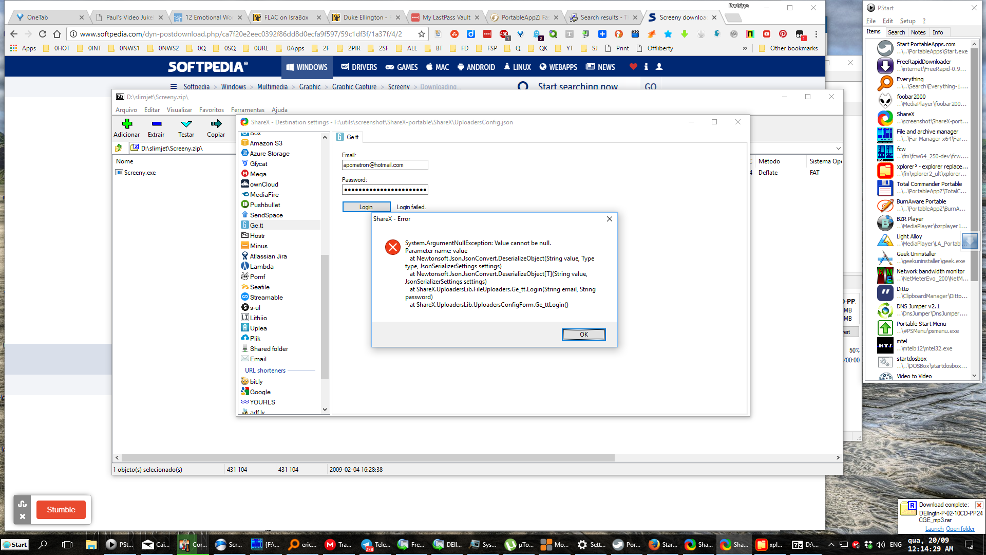Click the Chrome reload button

43,34
